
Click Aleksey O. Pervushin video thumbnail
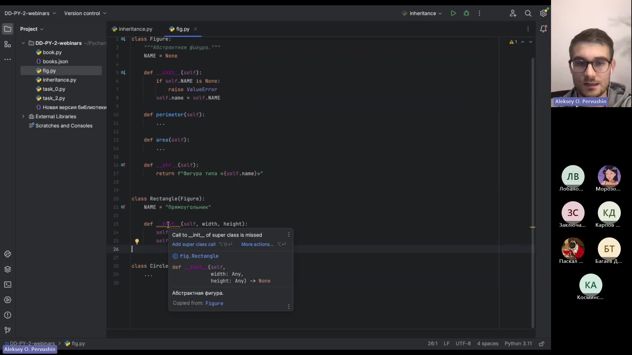591,54
